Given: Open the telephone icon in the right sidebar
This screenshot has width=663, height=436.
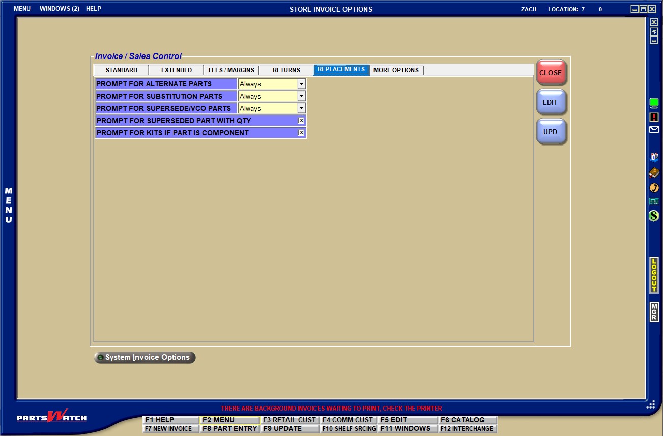Looking at the screenshot, I should click(x=654, y=187).
